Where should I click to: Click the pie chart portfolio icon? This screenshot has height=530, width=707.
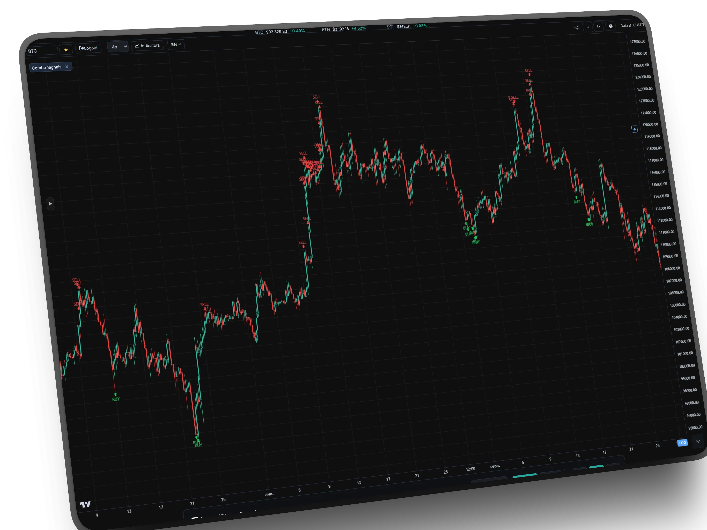point(610,26)
